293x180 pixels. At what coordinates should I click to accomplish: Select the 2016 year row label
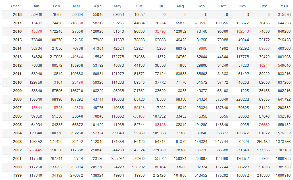click(17, 31)
